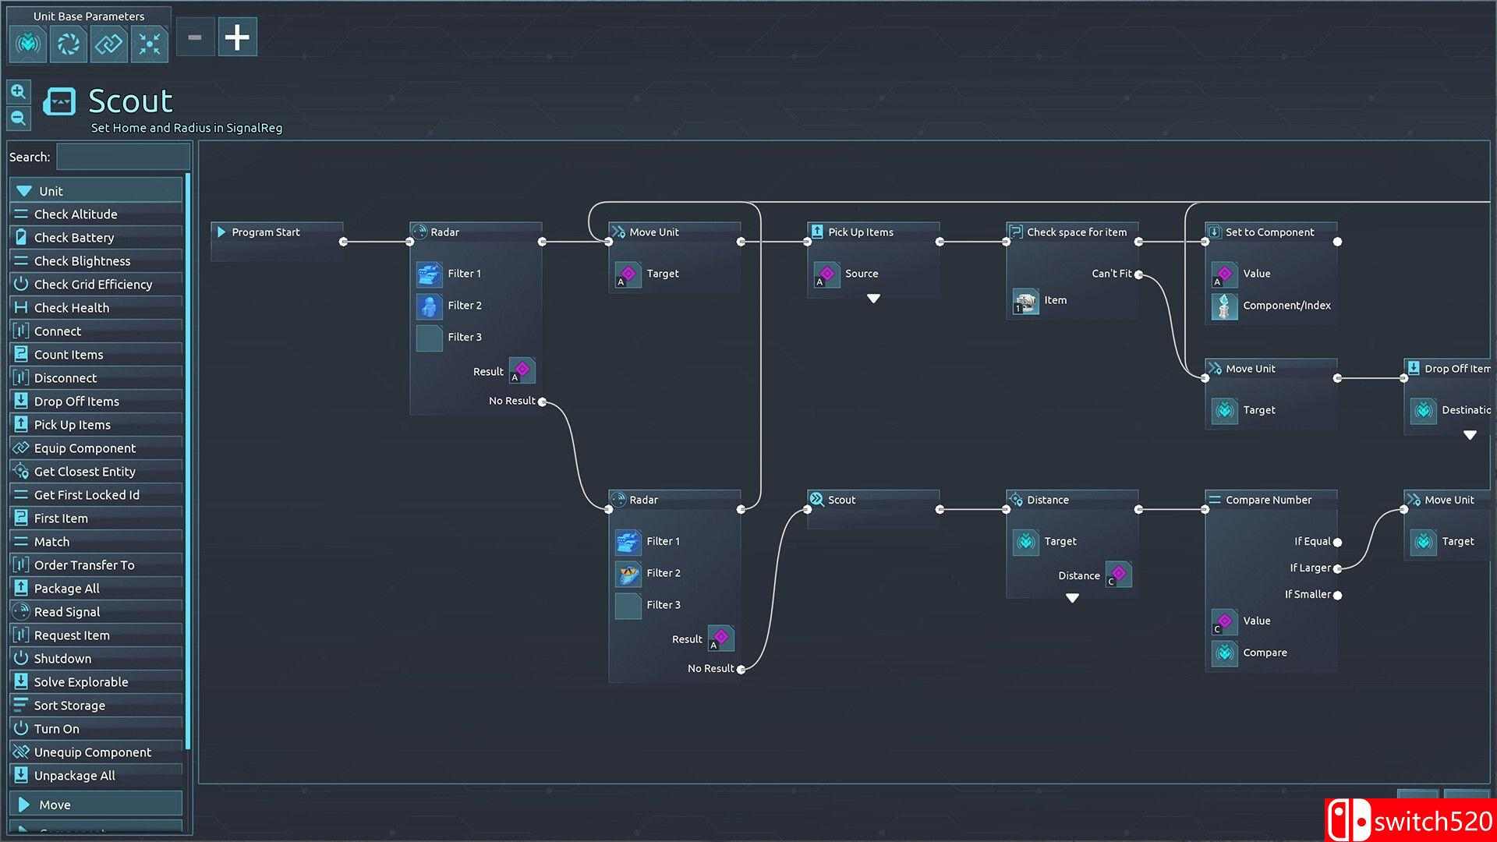Screen dimensions: 1497x842
Task: Click Component/Index icon in Set to Component
Action: tap(1225, 306)
